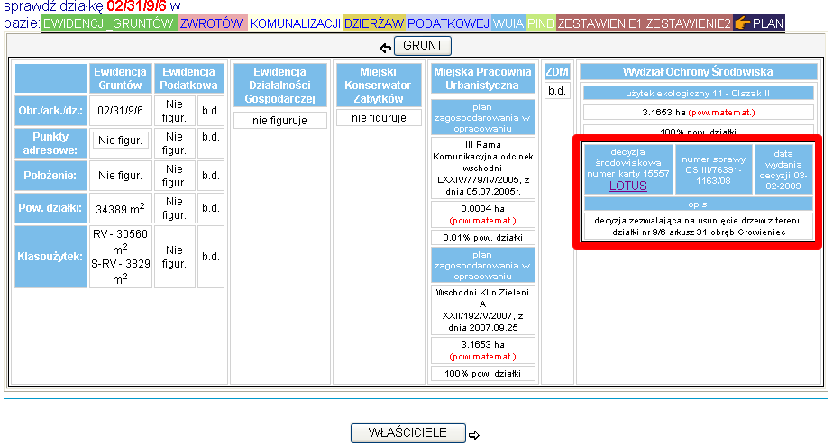
Task: Click the pointing hand icon before PLAN
Action: point(742,23)
